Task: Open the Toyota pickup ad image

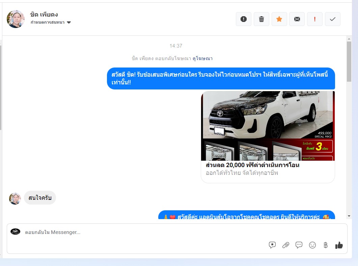Action: pyautogui.click(x=268, y=126)
